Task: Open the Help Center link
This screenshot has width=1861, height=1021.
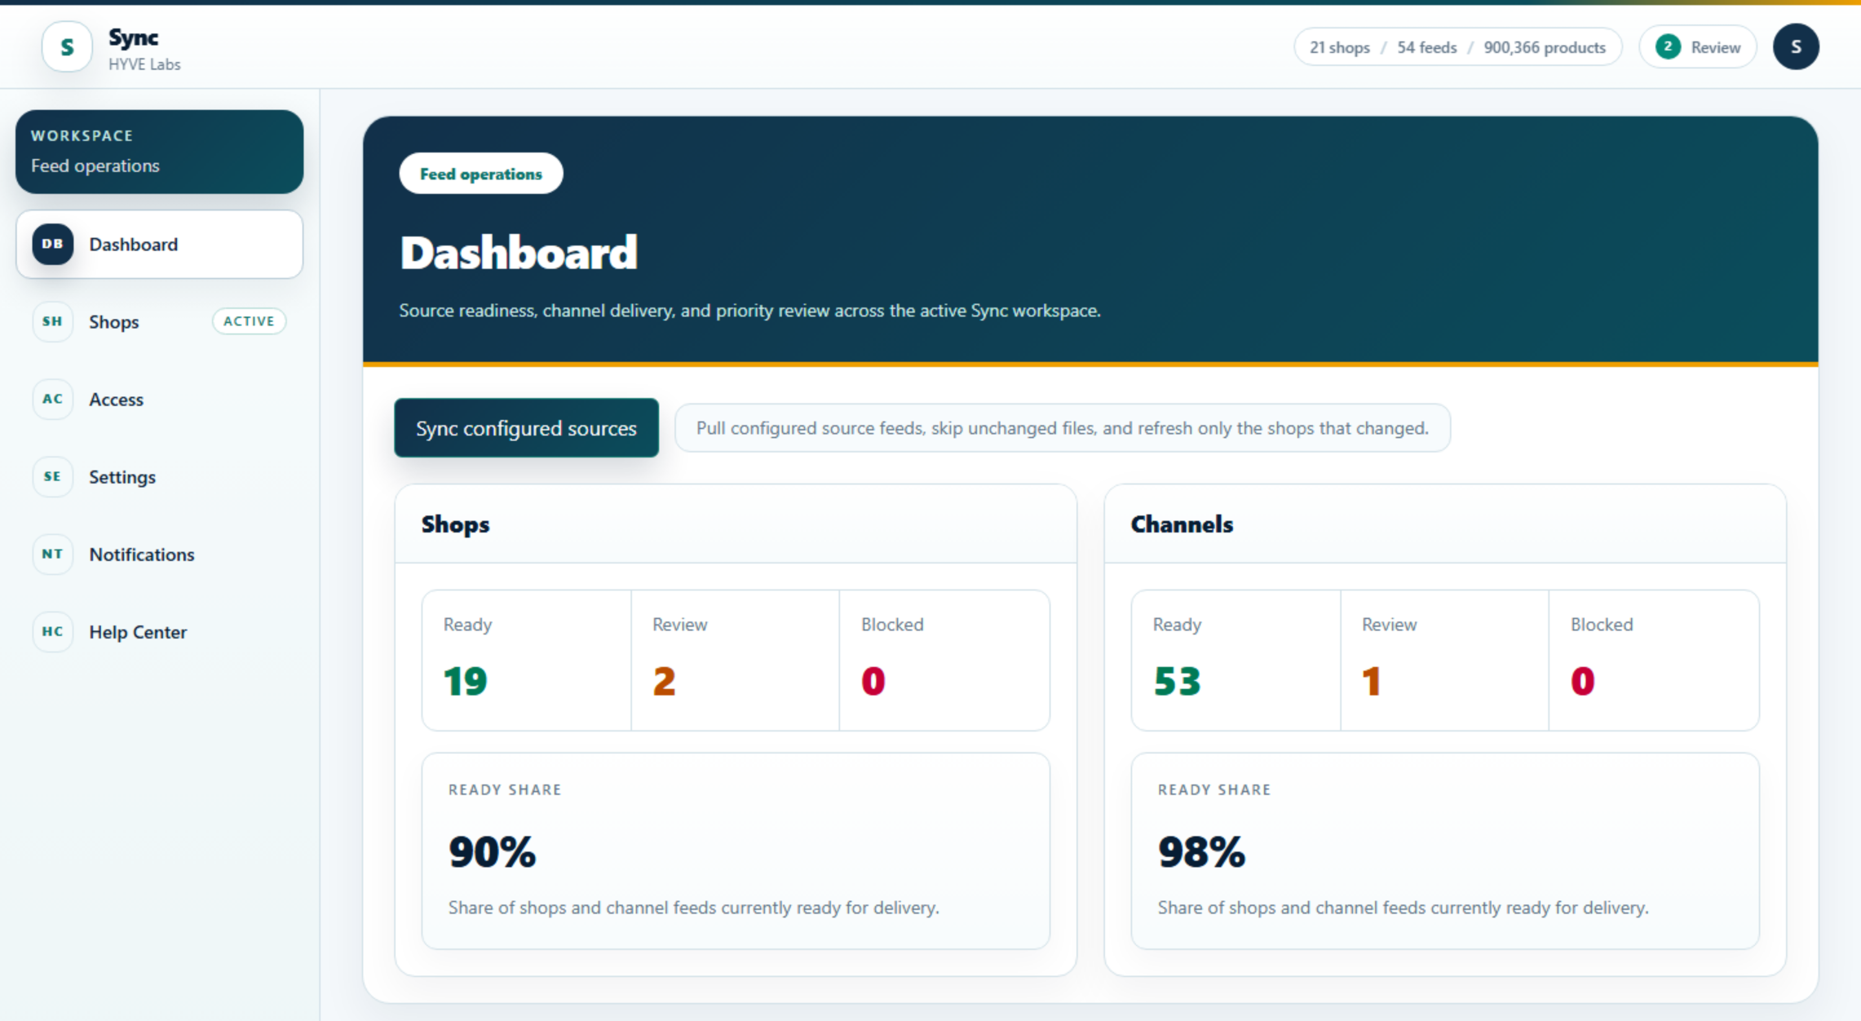Action: (x=160, y=631)
